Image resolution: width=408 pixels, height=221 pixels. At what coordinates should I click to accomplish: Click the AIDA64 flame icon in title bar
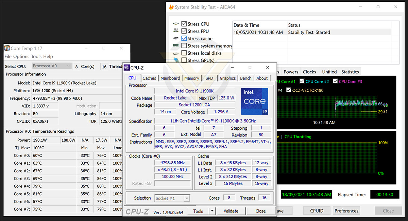[171, 7]
